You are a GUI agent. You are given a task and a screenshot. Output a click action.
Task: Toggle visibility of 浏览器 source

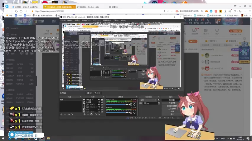click(99, 102)
